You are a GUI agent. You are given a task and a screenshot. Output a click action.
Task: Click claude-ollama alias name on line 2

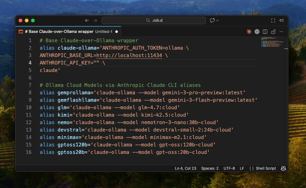[77, 48]
